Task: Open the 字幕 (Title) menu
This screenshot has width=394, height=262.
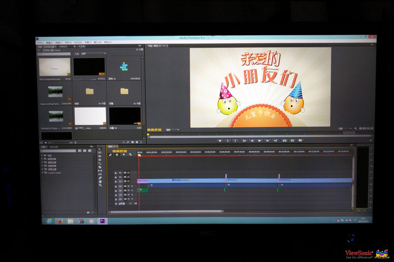Action: click(88, 42)
